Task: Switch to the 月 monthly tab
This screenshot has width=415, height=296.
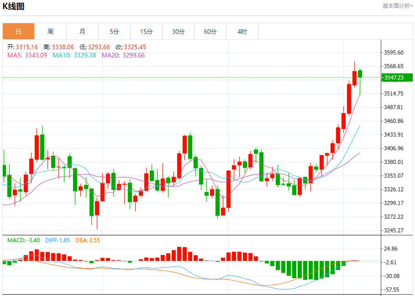Action: (x=82, y=31)
